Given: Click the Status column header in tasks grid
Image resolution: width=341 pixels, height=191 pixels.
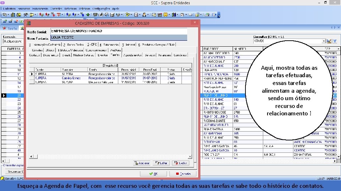Looking at the screenshot, I should tap(171, 70).
